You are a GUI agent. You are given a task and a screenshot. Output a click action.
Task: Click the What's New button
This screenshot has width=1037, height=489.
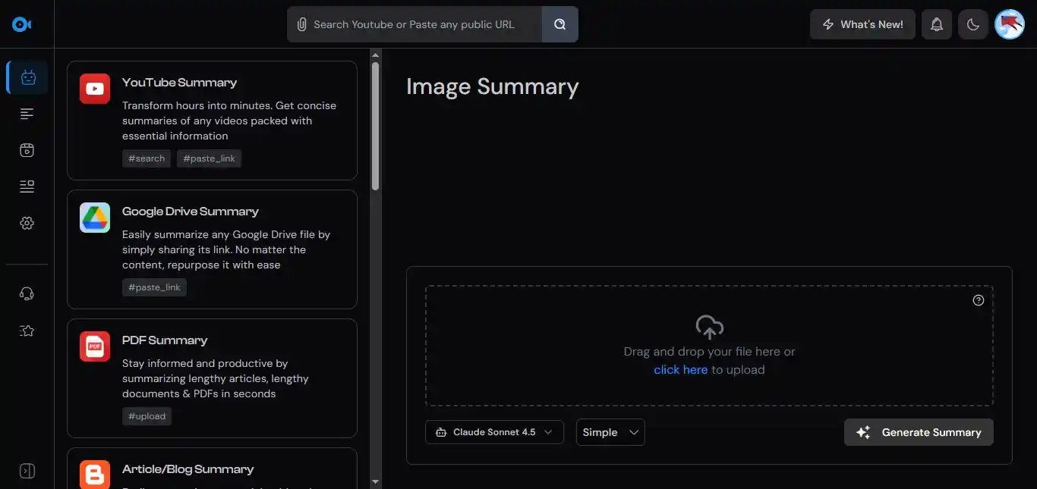tap(862, 24)
